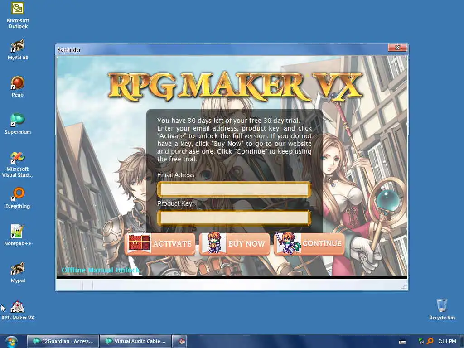464x348 pixels.
Task: Open MyPal 68 desktop shortcut
Action: pyautogui.click(x=18, y=50)
